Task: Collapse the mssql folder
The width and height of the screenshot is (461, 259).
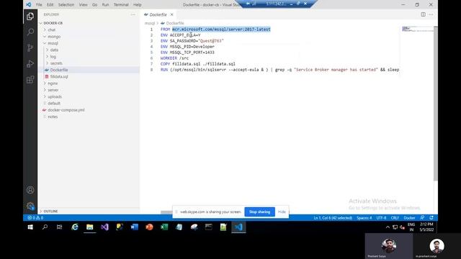Action: click(x=45, y=43)
